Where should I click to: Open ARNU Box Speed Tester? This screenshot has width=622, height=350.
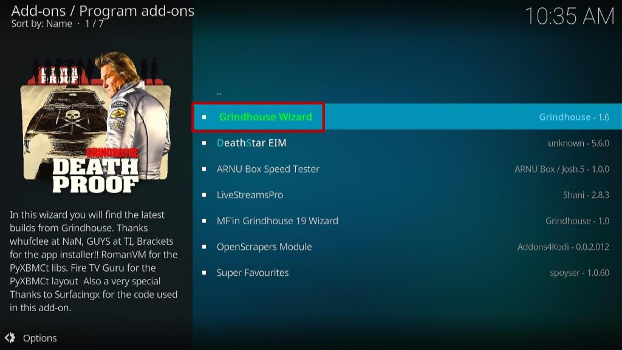(407, 169)
